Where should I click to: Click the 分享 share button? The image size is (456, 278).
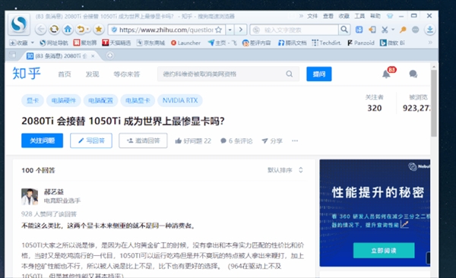272,141
